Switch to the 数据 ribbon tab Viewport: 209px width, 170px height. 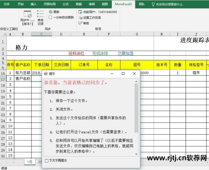tap(79, 4)
